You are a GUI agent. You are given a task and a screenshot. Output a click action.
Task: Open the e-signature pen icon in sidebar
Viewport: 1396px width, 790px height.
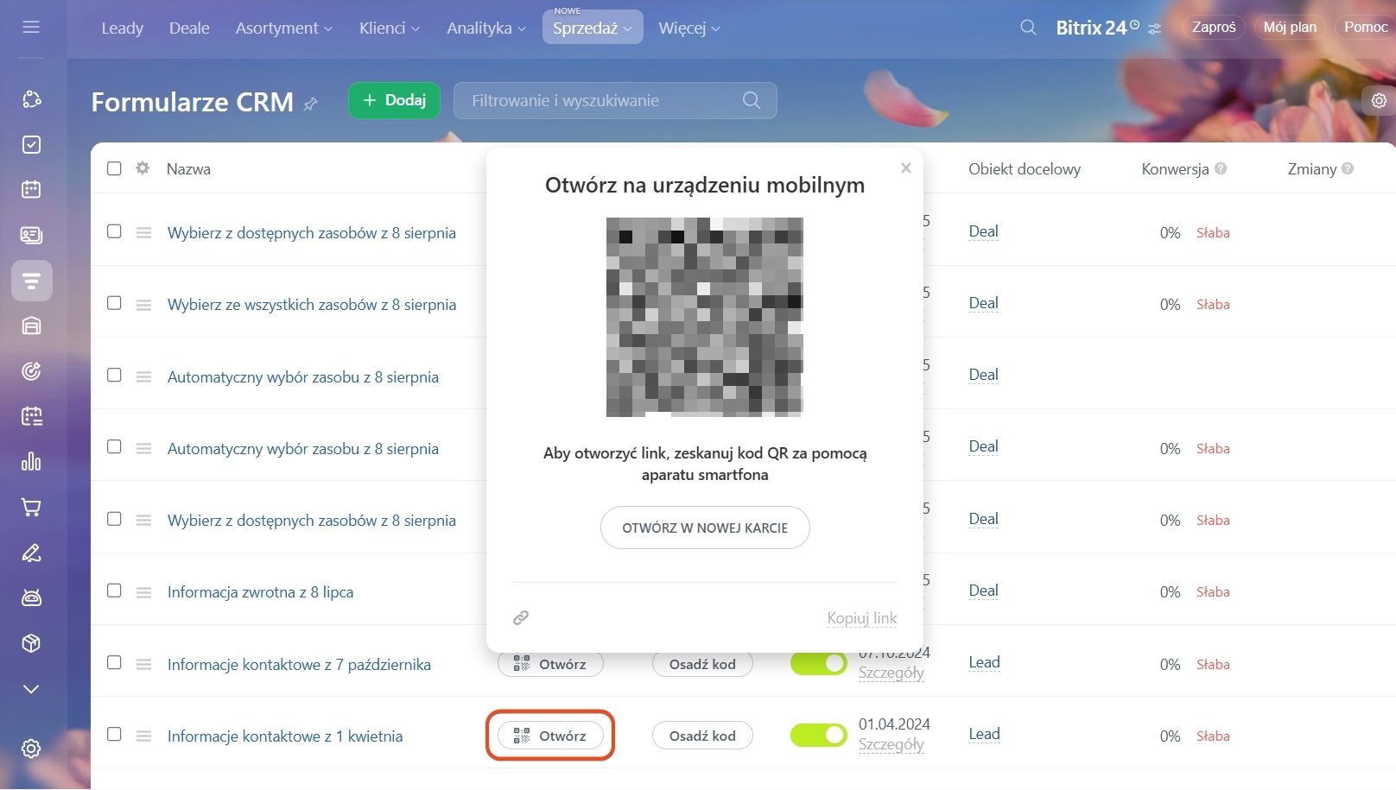point(31,553)
